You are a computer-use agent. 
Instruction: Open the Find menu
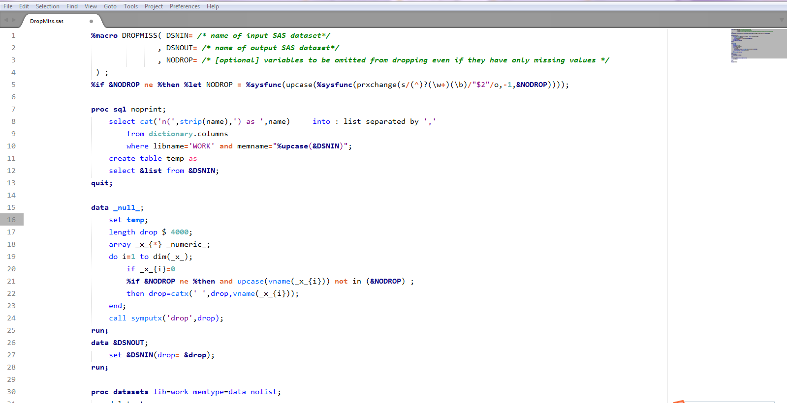pyautogui.click(x=72, y=6)
